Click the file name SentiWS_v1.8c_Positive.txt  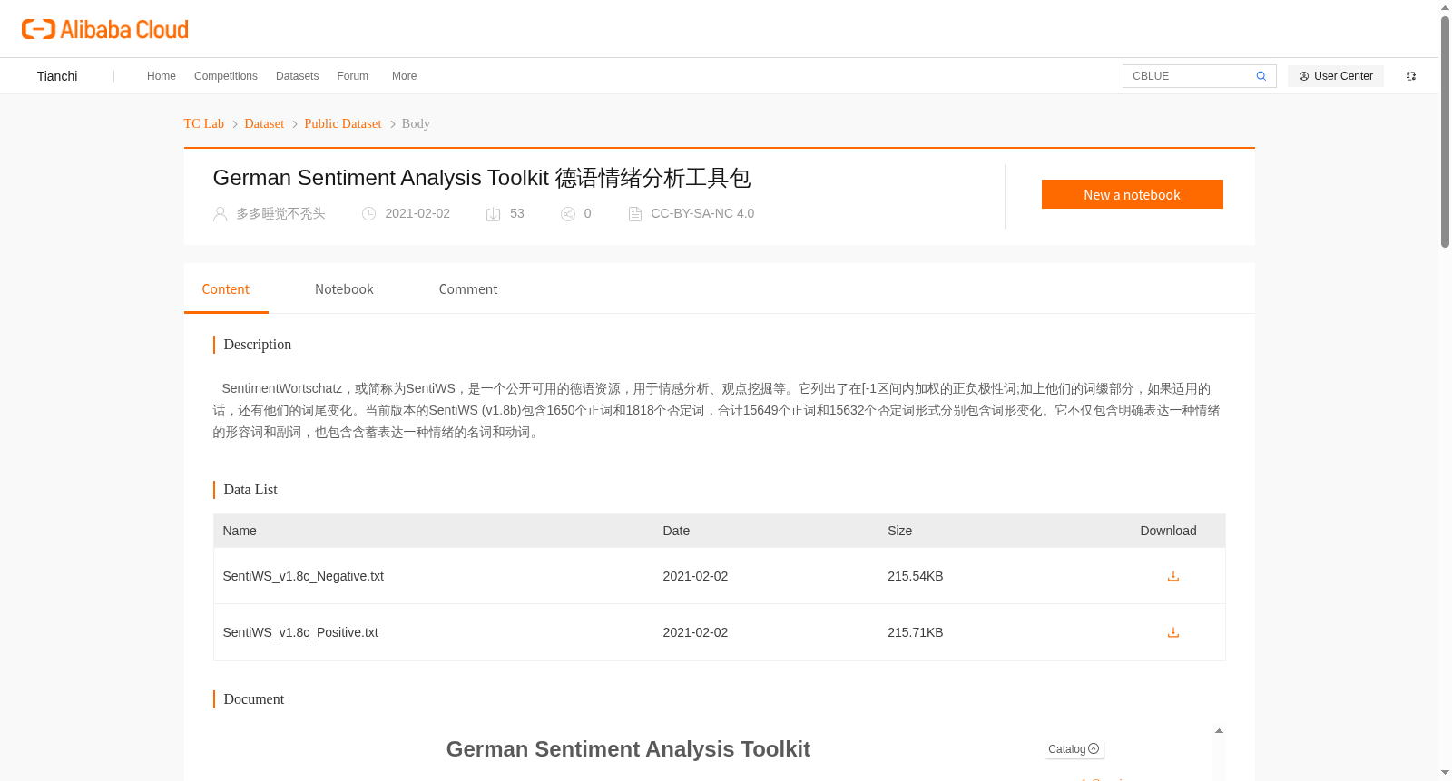click(300, 632)
